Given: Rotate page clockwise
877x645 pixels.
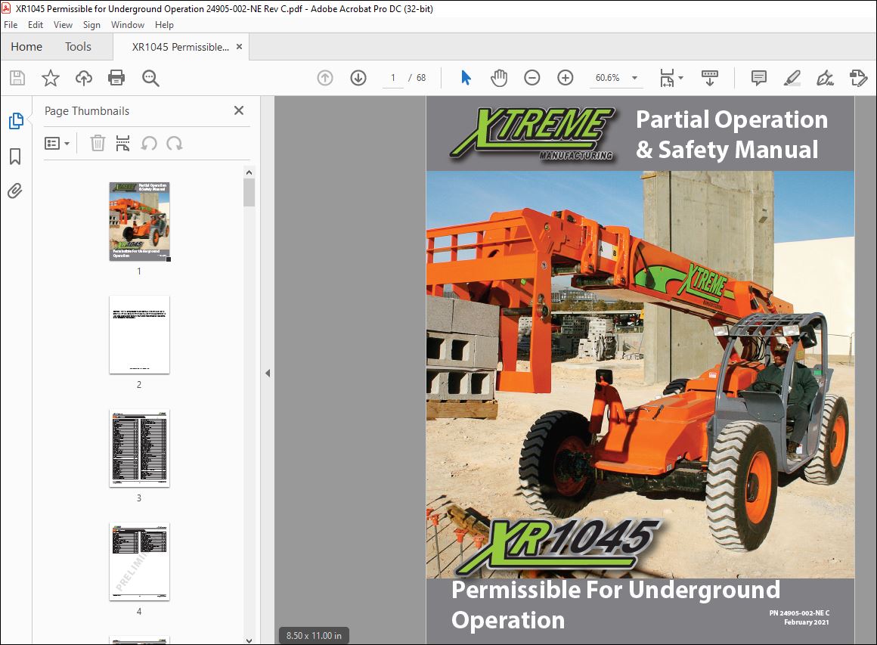Looking at the screenshot, I should click(175, 144).
